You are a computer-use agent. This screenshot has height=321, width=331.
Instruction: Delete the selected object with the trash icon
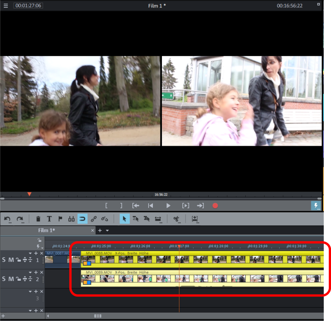[38, 219]
